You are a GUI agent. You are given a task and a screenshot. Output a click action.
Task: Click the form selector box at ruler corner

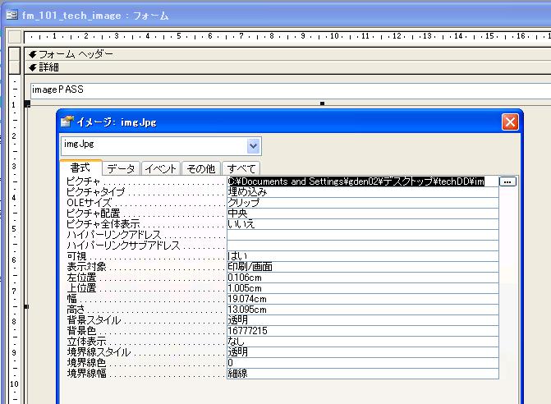click(13, 36)
